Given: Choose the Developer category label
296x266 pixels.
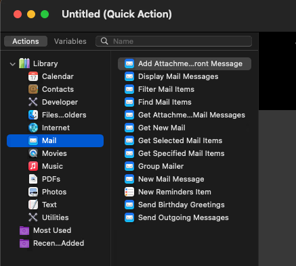Looking at the screenshot, I should 60,102.
